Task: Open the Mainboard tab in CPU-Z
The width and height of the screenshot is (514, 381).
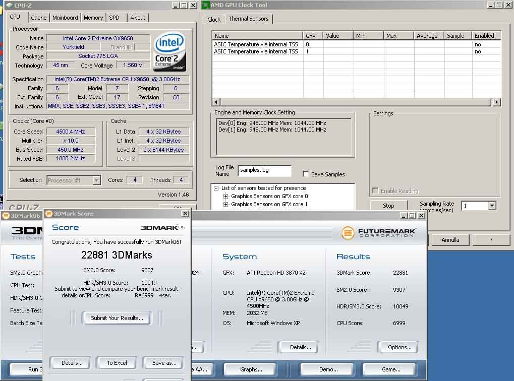Action: pyautogui.click(x=65, y=18)
